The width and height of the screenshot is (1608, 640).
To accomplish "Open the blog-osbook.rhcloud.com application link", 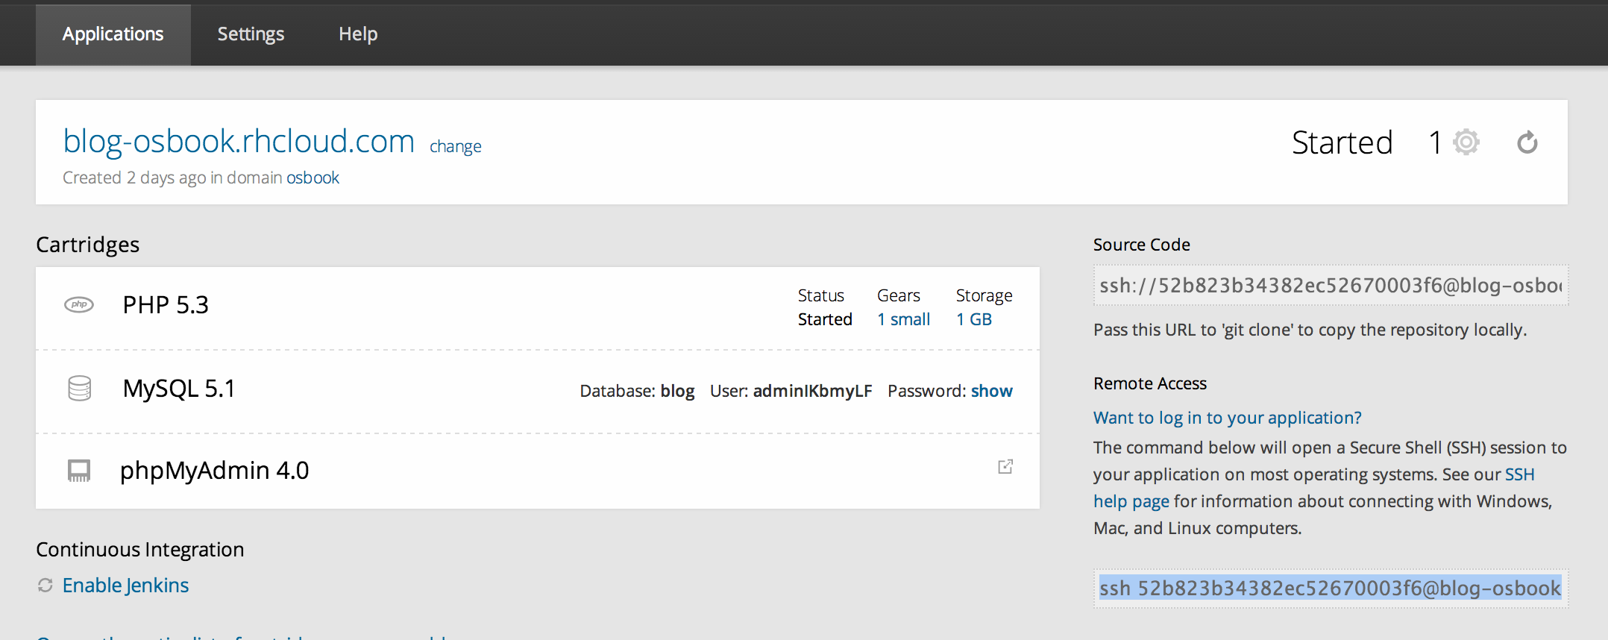I will coord(239,141).
